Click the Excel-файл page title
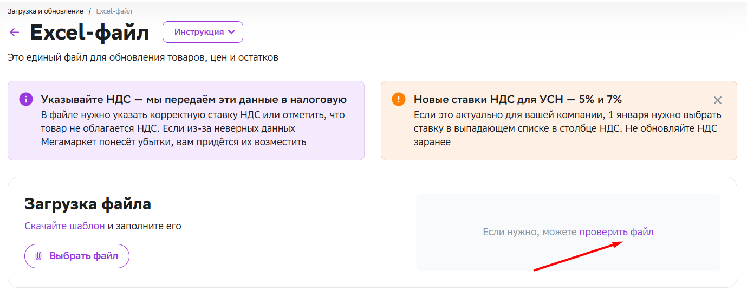747x296 pixels. point(89,33)
